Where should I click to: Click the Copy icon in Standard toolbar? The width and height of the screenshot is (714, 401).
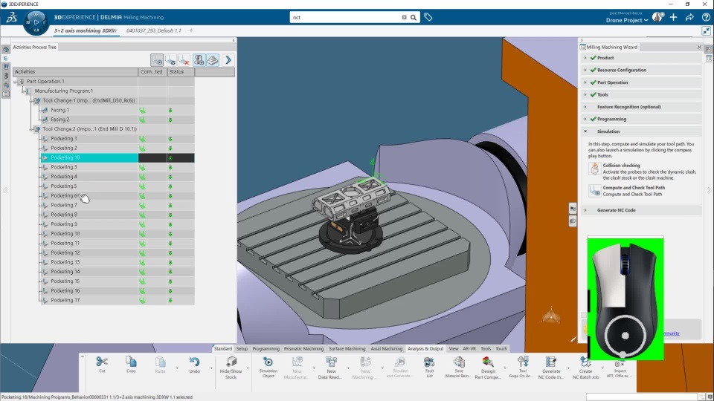tap(131, 362)
